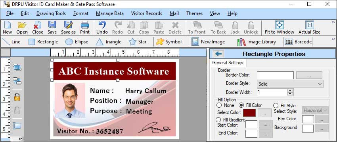This screenshot has width=337, height=142.
Task: Open the Format menu
Action: [81, 13]
